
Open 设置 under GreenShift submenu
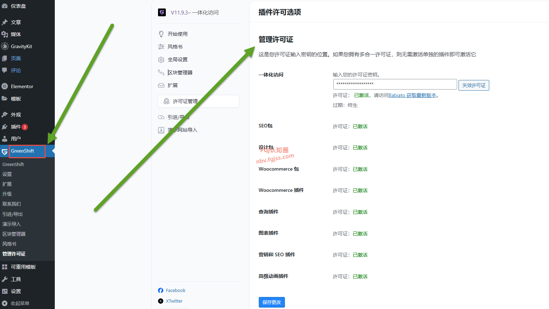[x=7, y=174]
